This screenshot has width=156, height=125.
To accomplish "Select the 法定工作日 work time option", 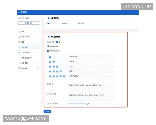I will (x=81, y=23).
